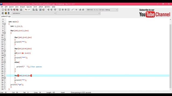Open the Window menu

pos(47,7)
